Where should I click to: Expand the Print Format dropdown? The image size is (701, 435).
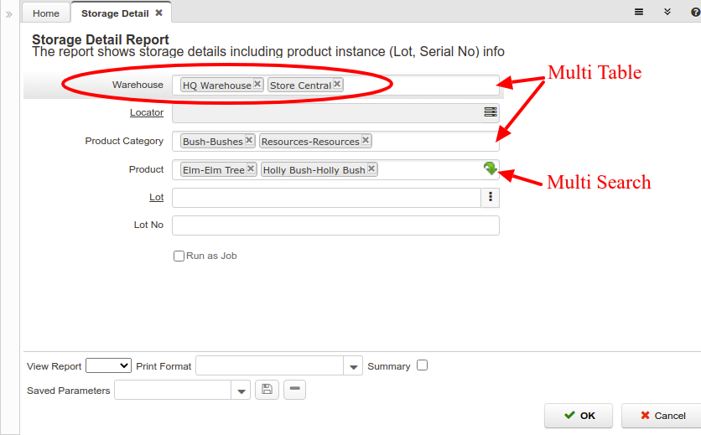pyautogui.click(x=354, y=366)
